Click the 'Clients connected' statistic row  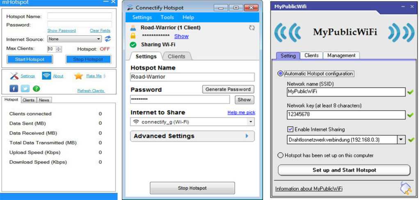pyautogui.click(x=56, y=114)
